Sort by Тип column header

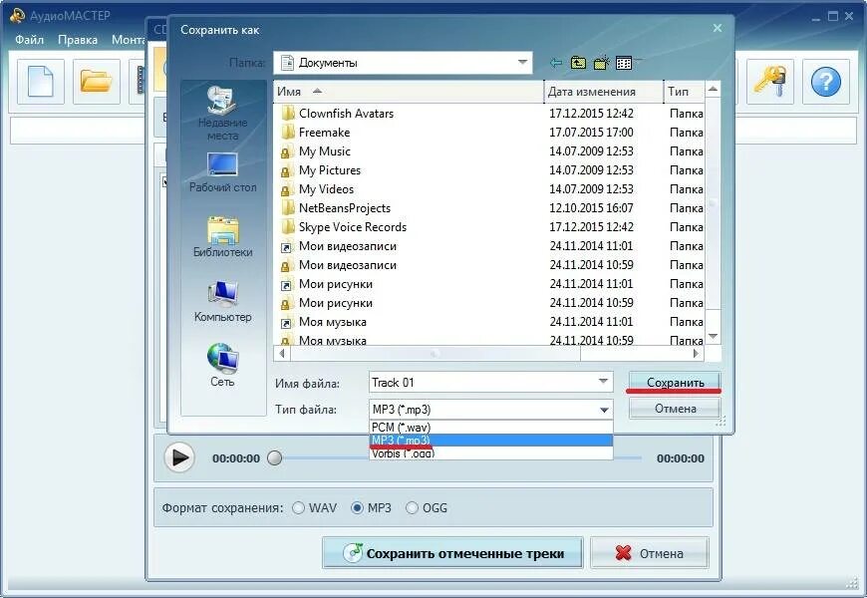click(x=684, y=92)
